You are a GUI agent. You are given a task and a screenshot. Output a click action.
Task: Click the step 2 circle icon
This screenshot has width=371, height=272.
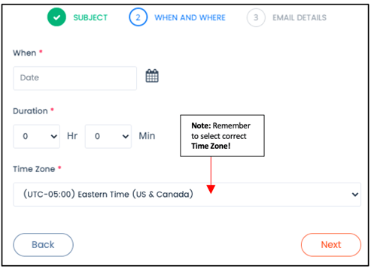(x=138, y=17)
